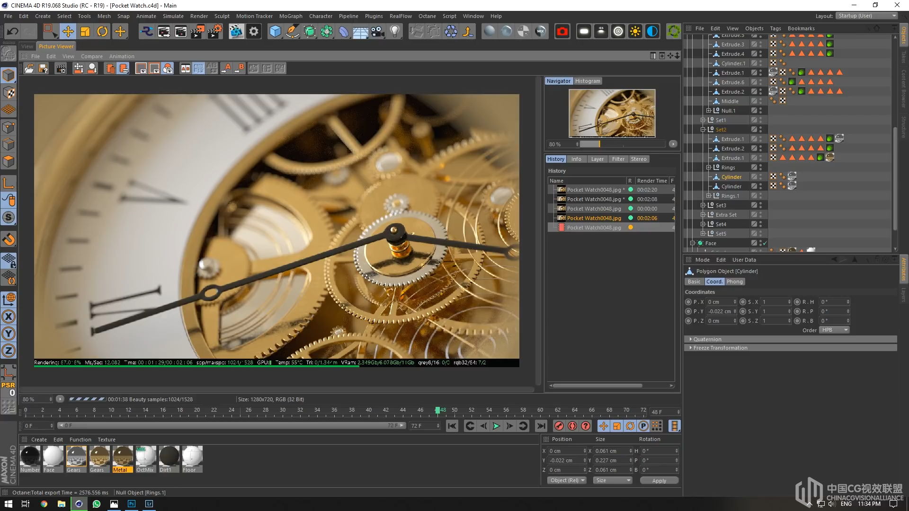Adjust the Navigator zoom slider
This screenshot has width=909, height=511.
point(623,144)
